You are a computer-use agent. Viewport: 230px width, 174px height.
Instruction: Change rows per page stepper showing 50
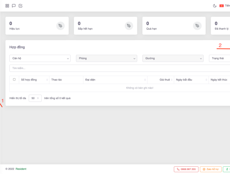[x=35, y=98]
